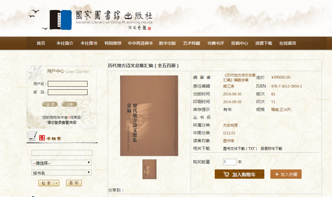
Task: Open the 请选择 category dropdown
Action: tap(62, 163)
